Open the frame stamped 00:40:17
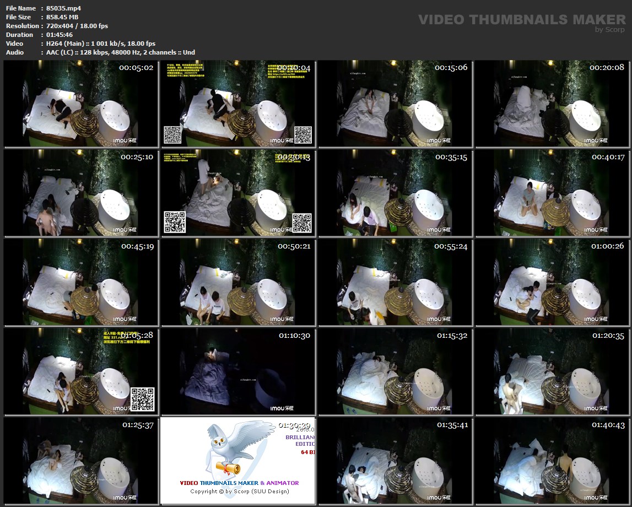Viewport: 632px width, 507px height. click(552, 193)
